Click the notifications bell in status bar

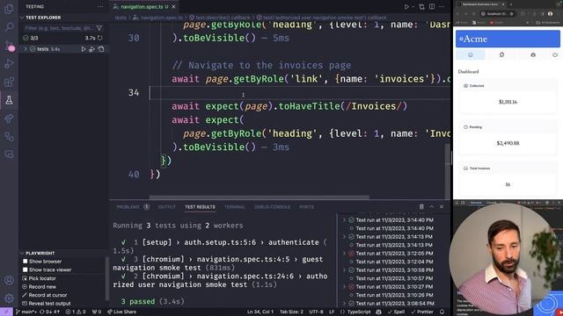point(442,312)
